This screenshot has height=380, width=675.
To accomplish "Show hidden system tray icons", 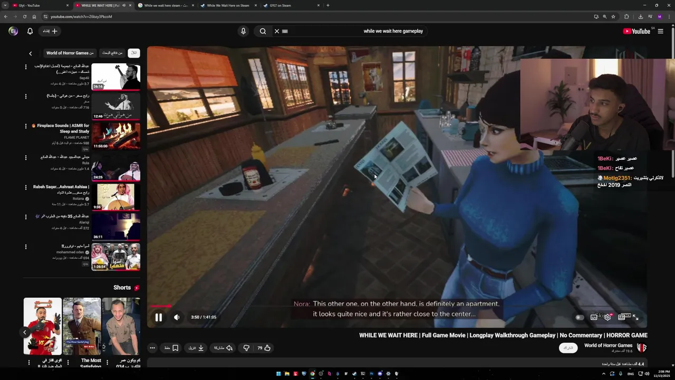I will [x=604, y=374].
